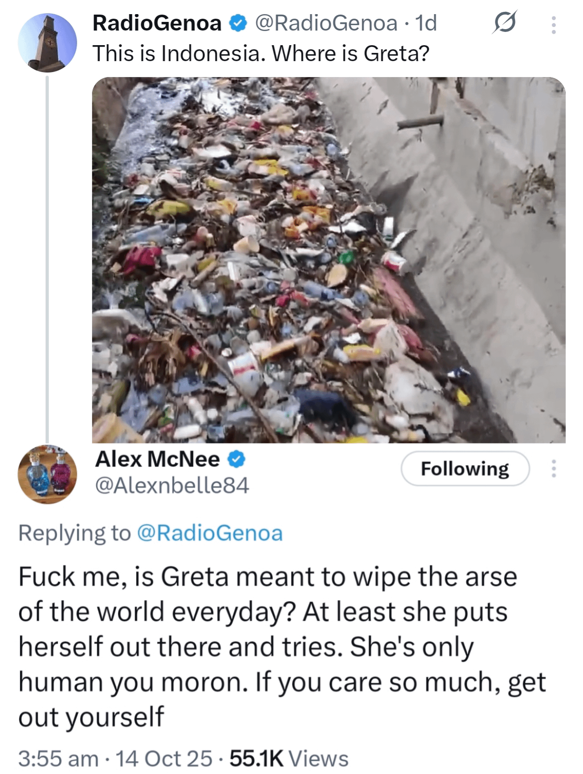Play the trash-filled canal video
The width and height of the screenshot is (583, 774).
coord(328,260)
